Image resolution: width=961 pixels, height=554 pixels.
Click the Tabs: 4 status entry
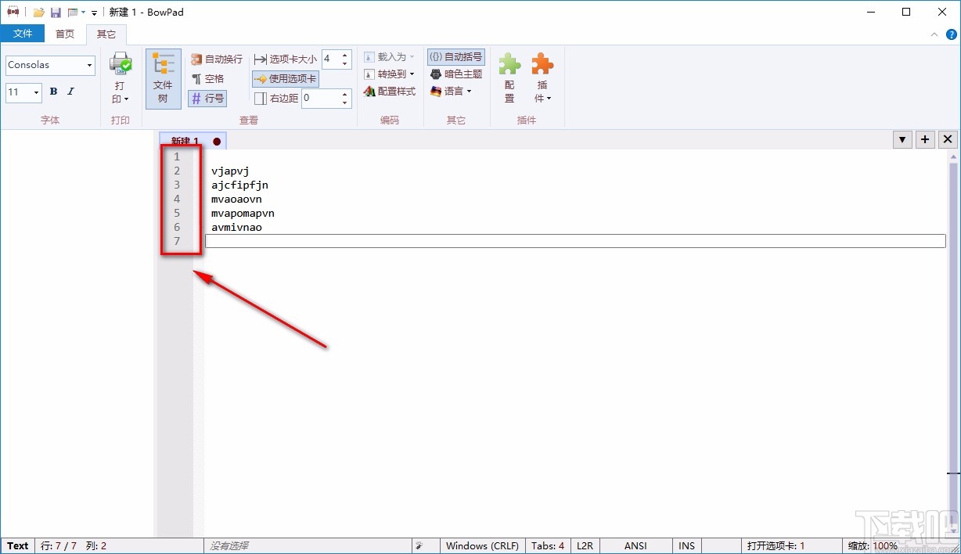click(547, 545)
